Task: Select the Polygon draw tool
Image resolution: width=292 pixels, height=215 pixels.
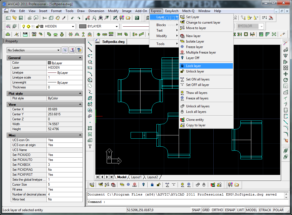Action: [90, 62]
